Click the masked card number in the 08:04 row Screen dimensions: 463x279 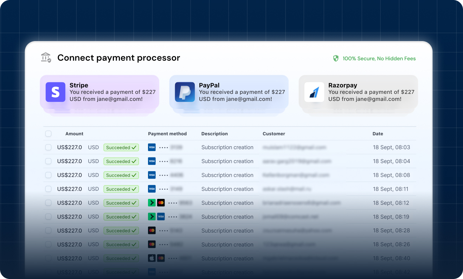171,161
